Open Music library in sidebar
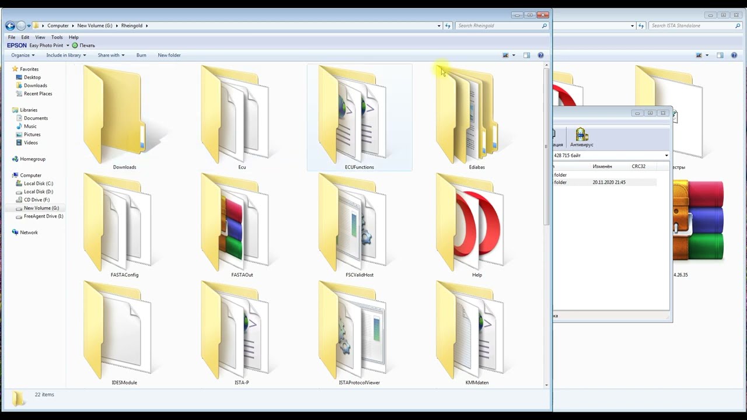747x420 pixels. [x=30, y=127]
